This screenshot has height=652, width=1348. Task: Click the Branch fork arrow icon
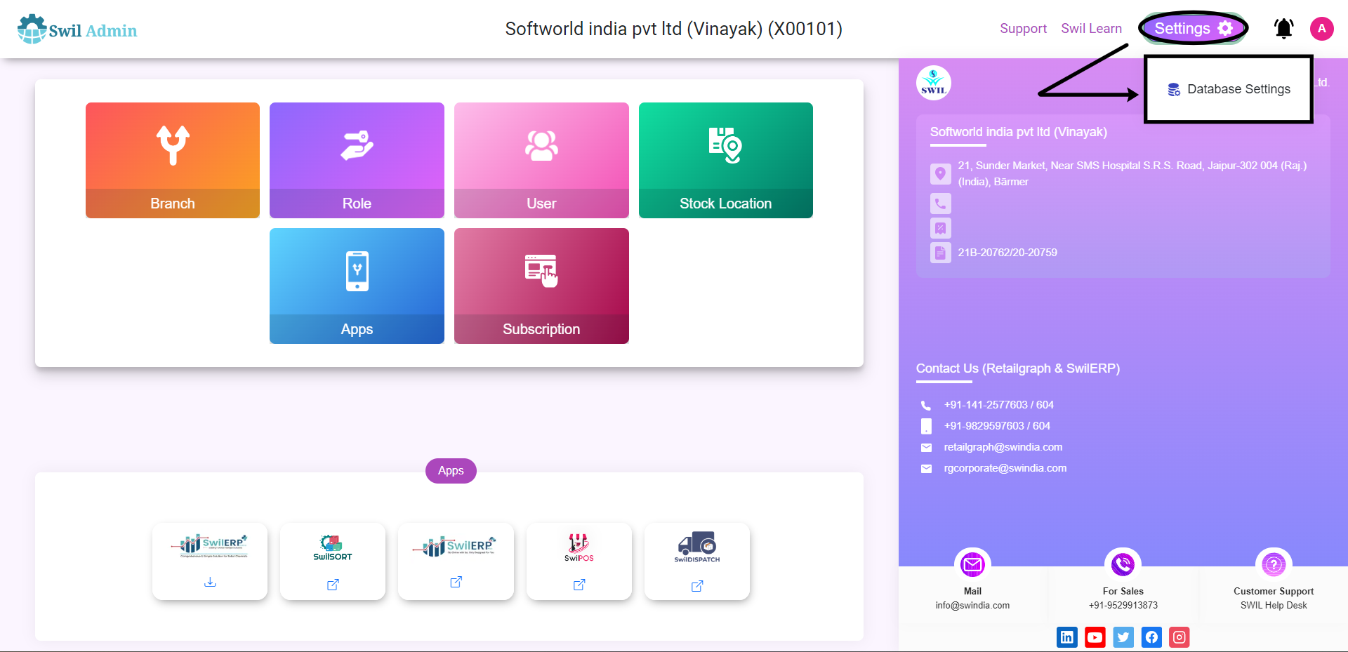pyautogui.click(x=173, y=145)
